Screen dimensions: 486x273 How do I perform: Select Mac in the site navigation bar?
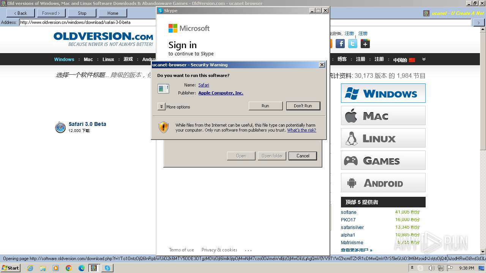[x=88, y=59]
